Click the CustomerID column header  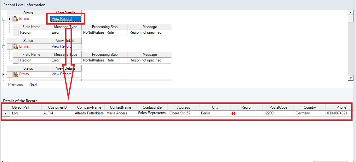click(57, 107)
